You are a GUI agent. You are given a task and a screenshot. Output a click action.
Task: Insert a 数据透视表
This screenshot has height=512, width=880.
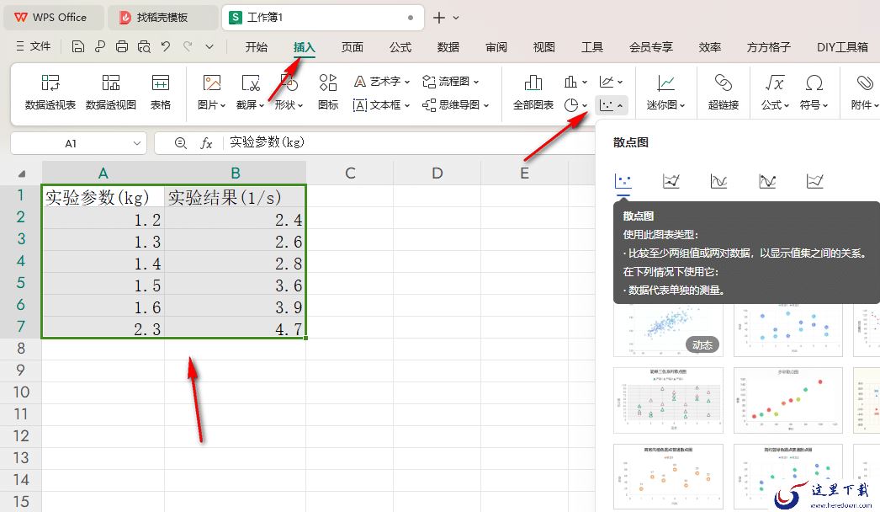click(x=50, y=92)
